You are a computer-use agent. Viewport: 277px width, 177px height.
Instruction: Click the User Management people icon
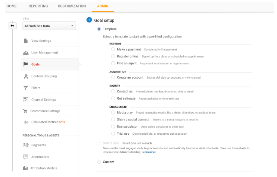click(x=26, y=53)
